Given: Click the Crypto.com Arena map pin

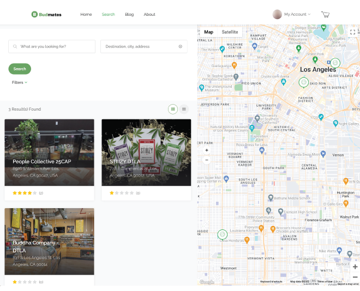Looking at the screenshot, I should (x=284, y=82).
